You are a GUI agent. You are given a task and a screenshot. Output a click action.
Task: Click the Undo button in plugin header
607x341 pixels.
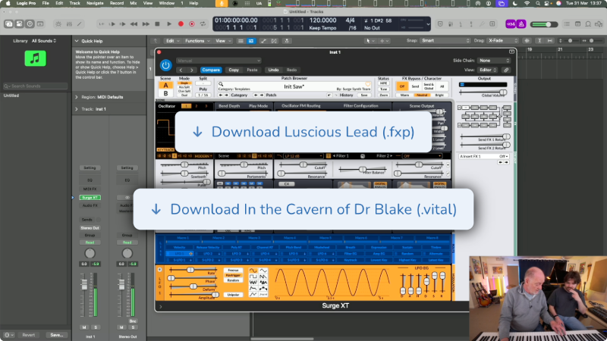tap(273, 70)
